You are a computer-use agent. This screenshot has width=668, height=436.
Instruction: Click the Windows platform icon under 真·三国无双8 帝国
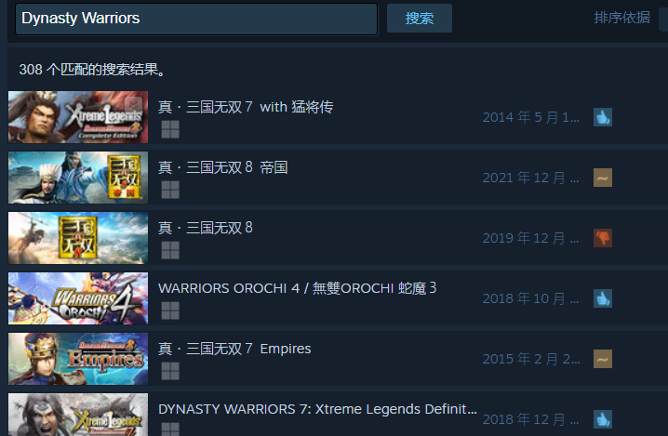coord(170,190)
